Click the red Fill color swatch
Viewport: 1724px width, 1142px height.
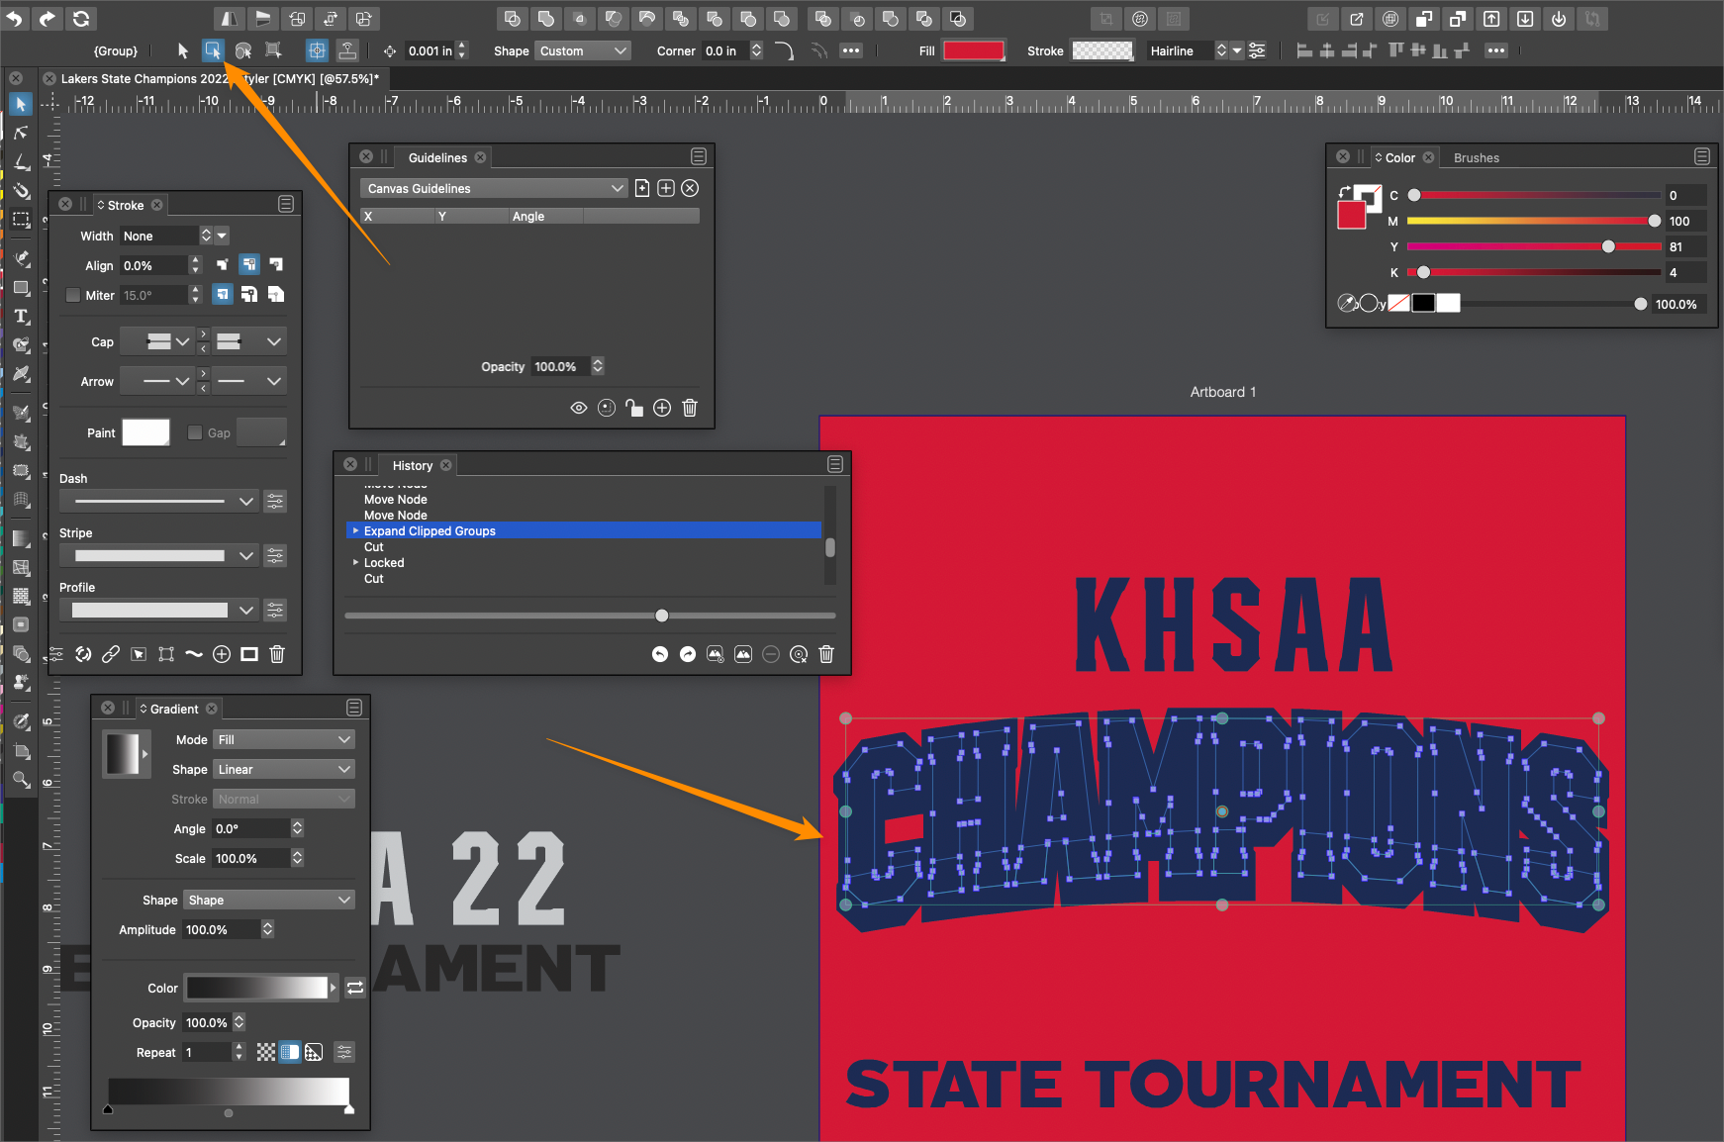point(973,50)
